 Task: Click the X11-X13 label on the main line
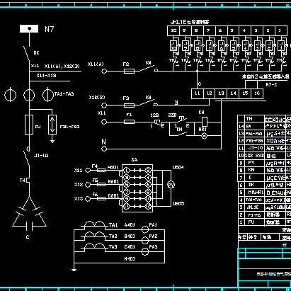(46, 76)
